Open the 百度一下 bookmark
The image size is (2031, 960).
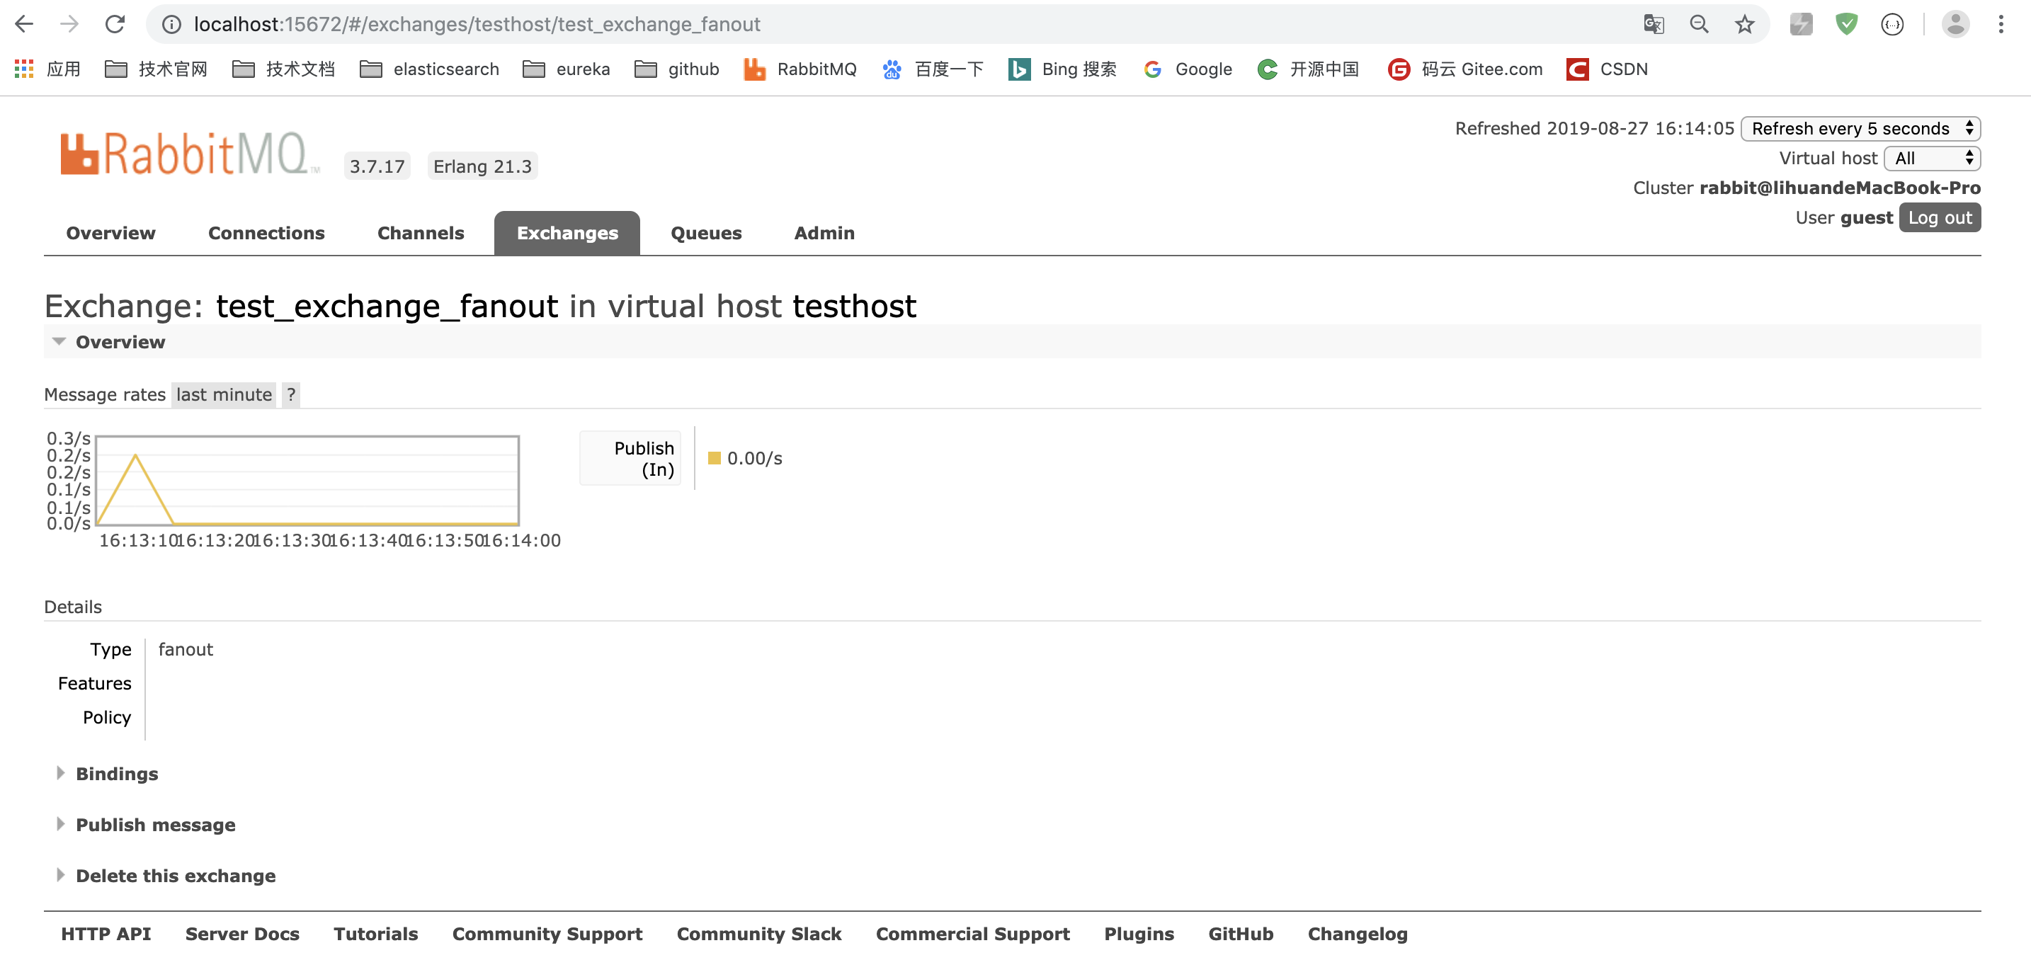coord(933,69)
